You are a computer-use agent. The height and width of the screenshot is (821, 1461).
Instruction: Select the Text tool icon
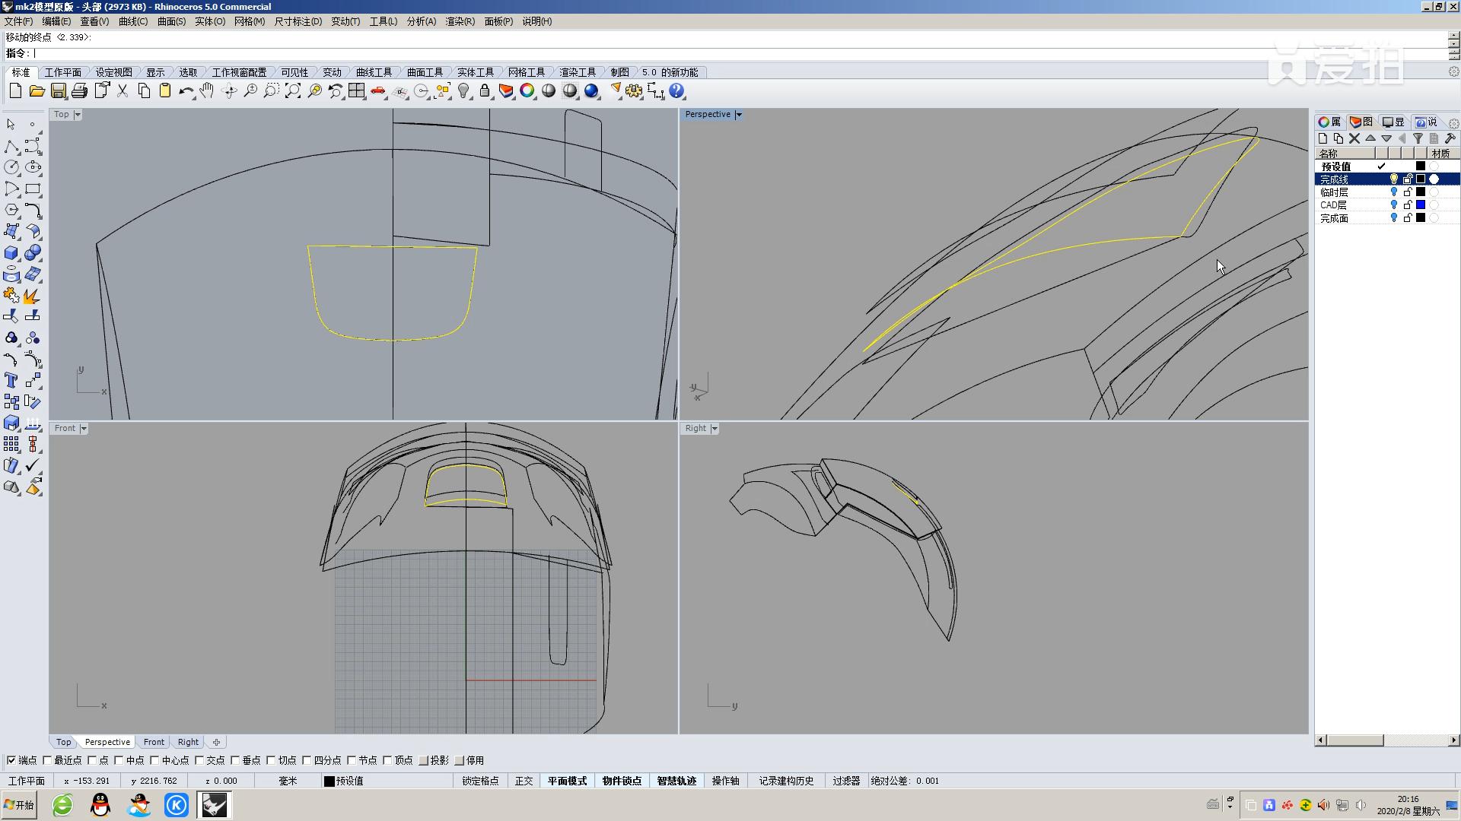[11, 380]
